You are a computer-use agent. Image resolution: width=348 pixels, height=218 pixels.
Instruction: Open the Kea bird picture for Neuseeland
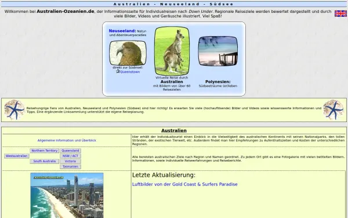[x=128, y=53]
